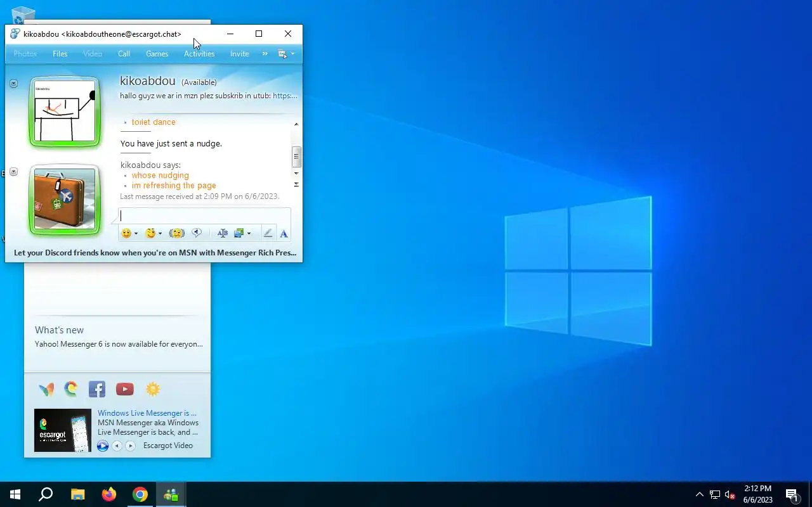Open Facebook icon in main Messenger window
The height and width of the screenshot is (507, 812).
97,389
